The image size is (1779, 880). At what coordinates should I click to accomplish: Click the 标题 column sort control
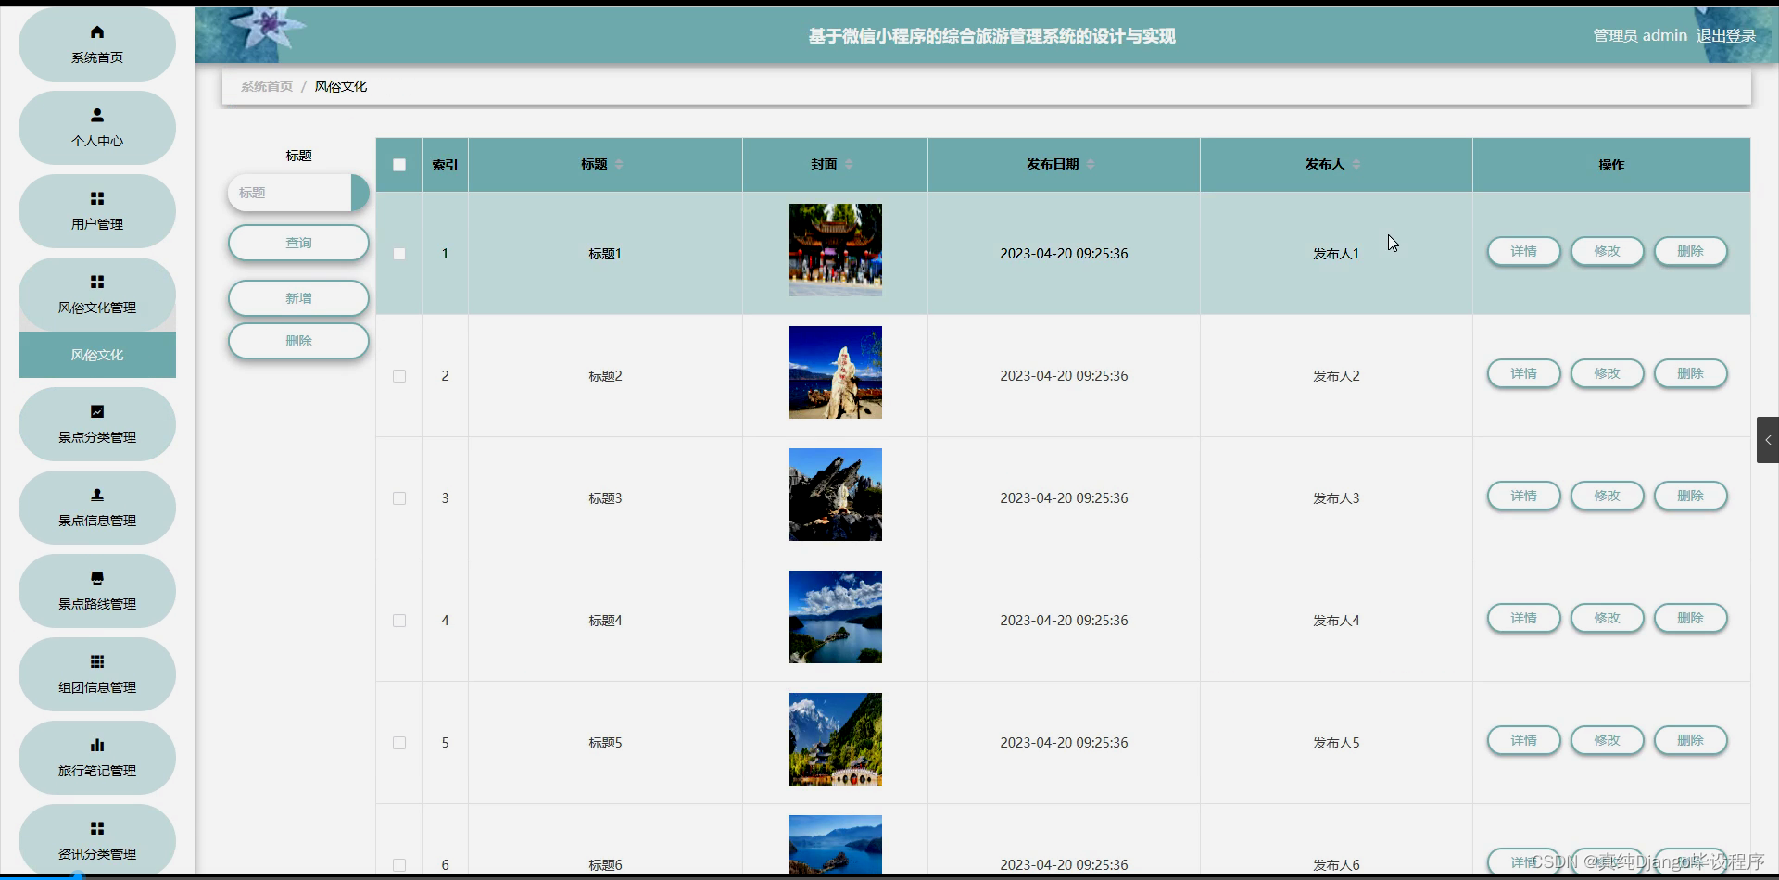(x=619, y=164)
